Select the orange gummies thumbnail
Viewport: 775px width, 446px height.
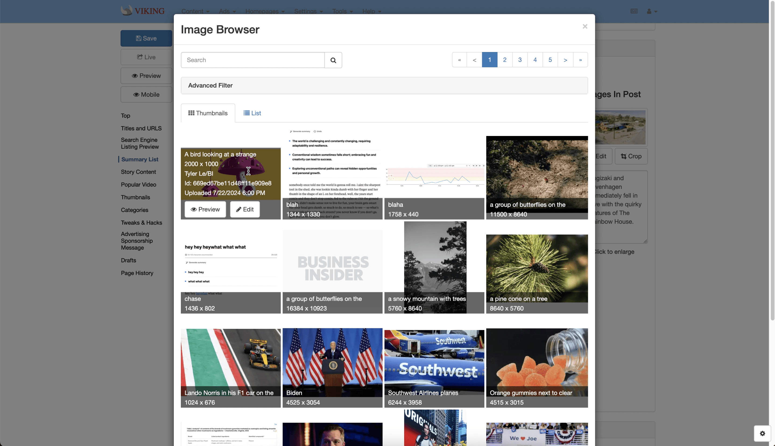coord(537,368)
